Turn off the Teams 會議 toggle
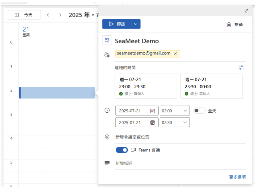The height and width of the screenshot is (188, 256). (x=122, y=150)
